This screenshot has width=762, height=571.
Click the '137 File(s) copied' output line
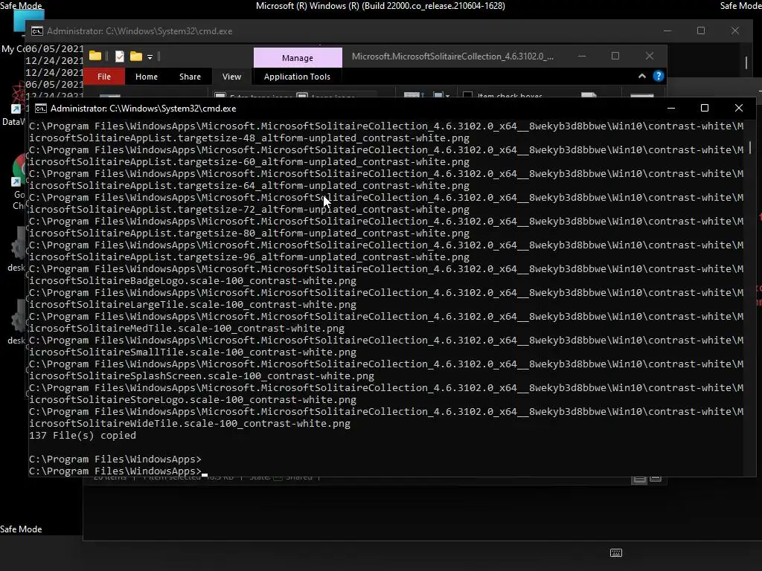click(83, 436)
